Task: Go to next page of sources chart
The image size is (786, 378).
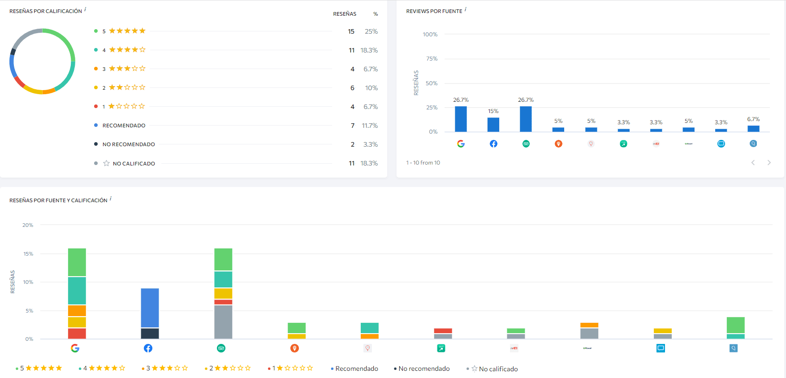Action: tap(769, 162)
